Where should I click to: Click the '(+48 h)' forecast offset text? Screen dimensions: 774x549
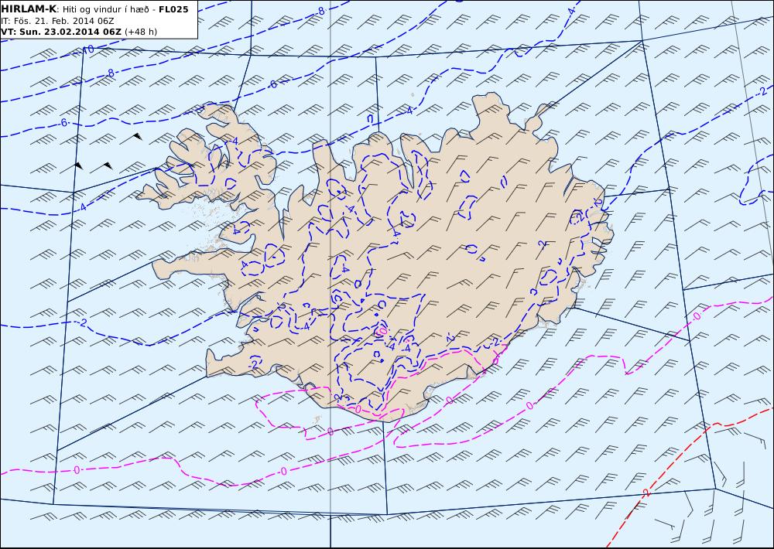[141, 32]
